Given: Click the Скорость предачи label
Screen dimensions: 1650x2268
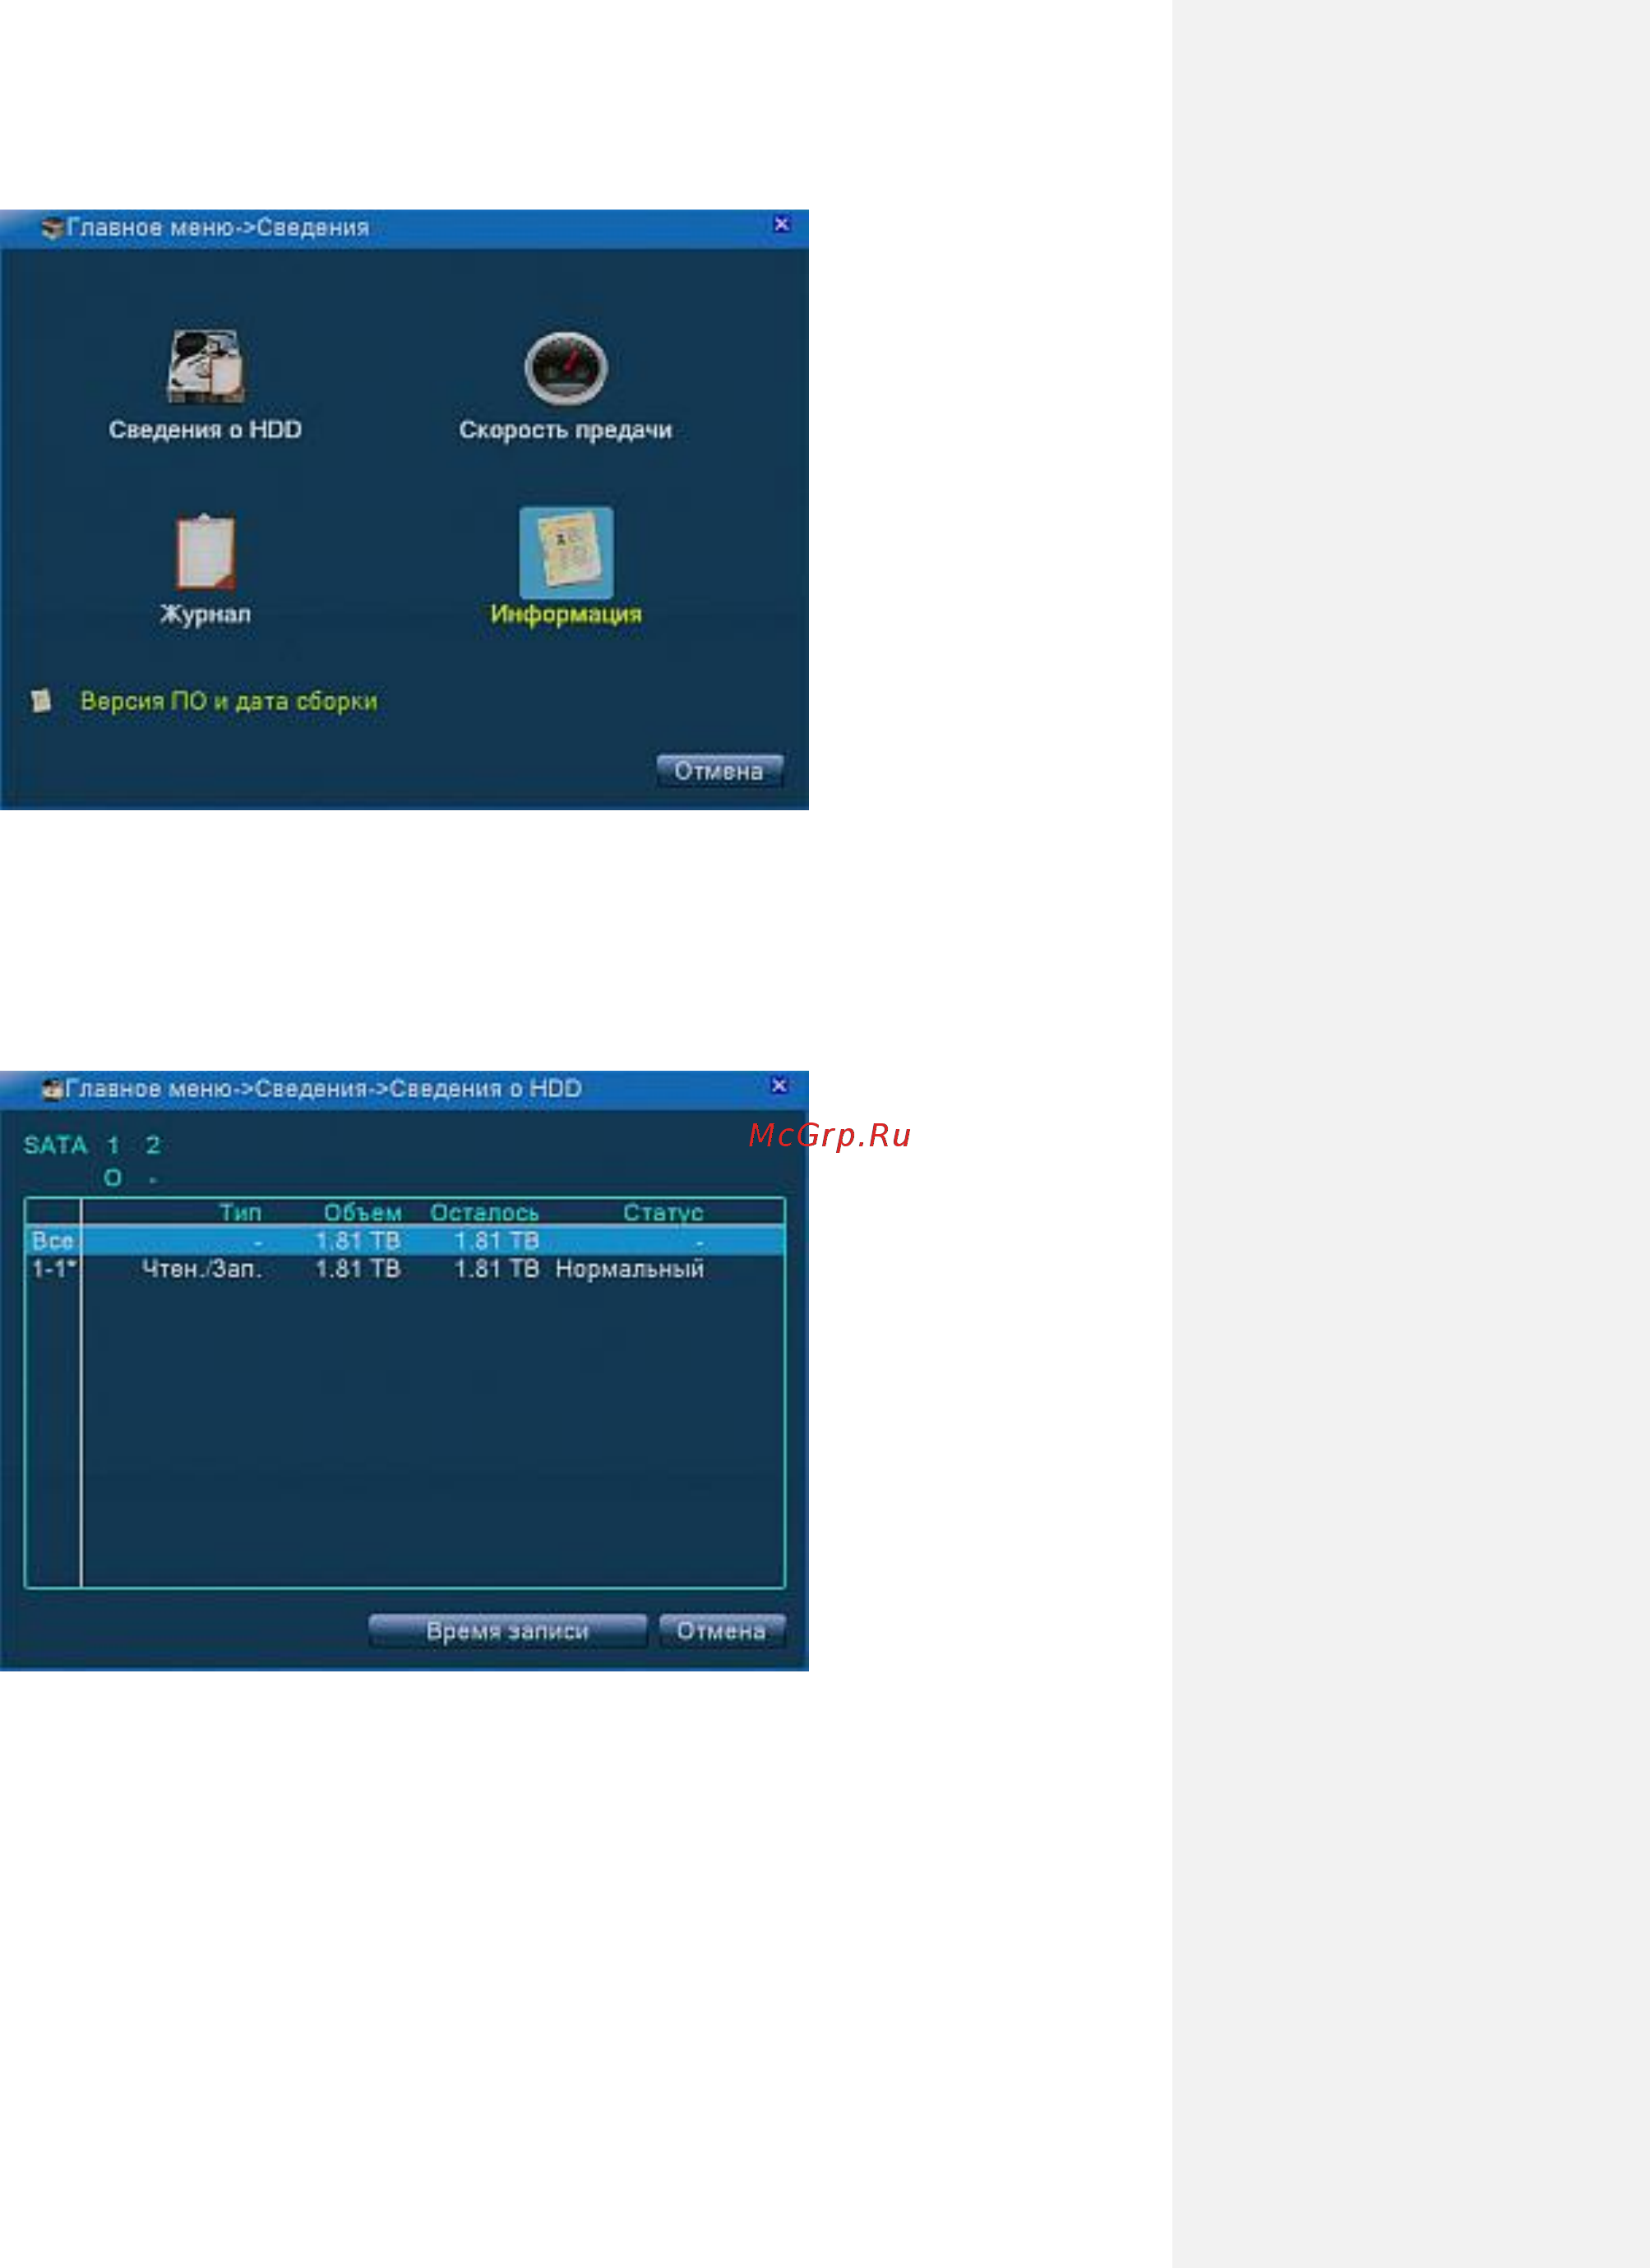Looking at the screenshot, I should [x=566, y=430].
